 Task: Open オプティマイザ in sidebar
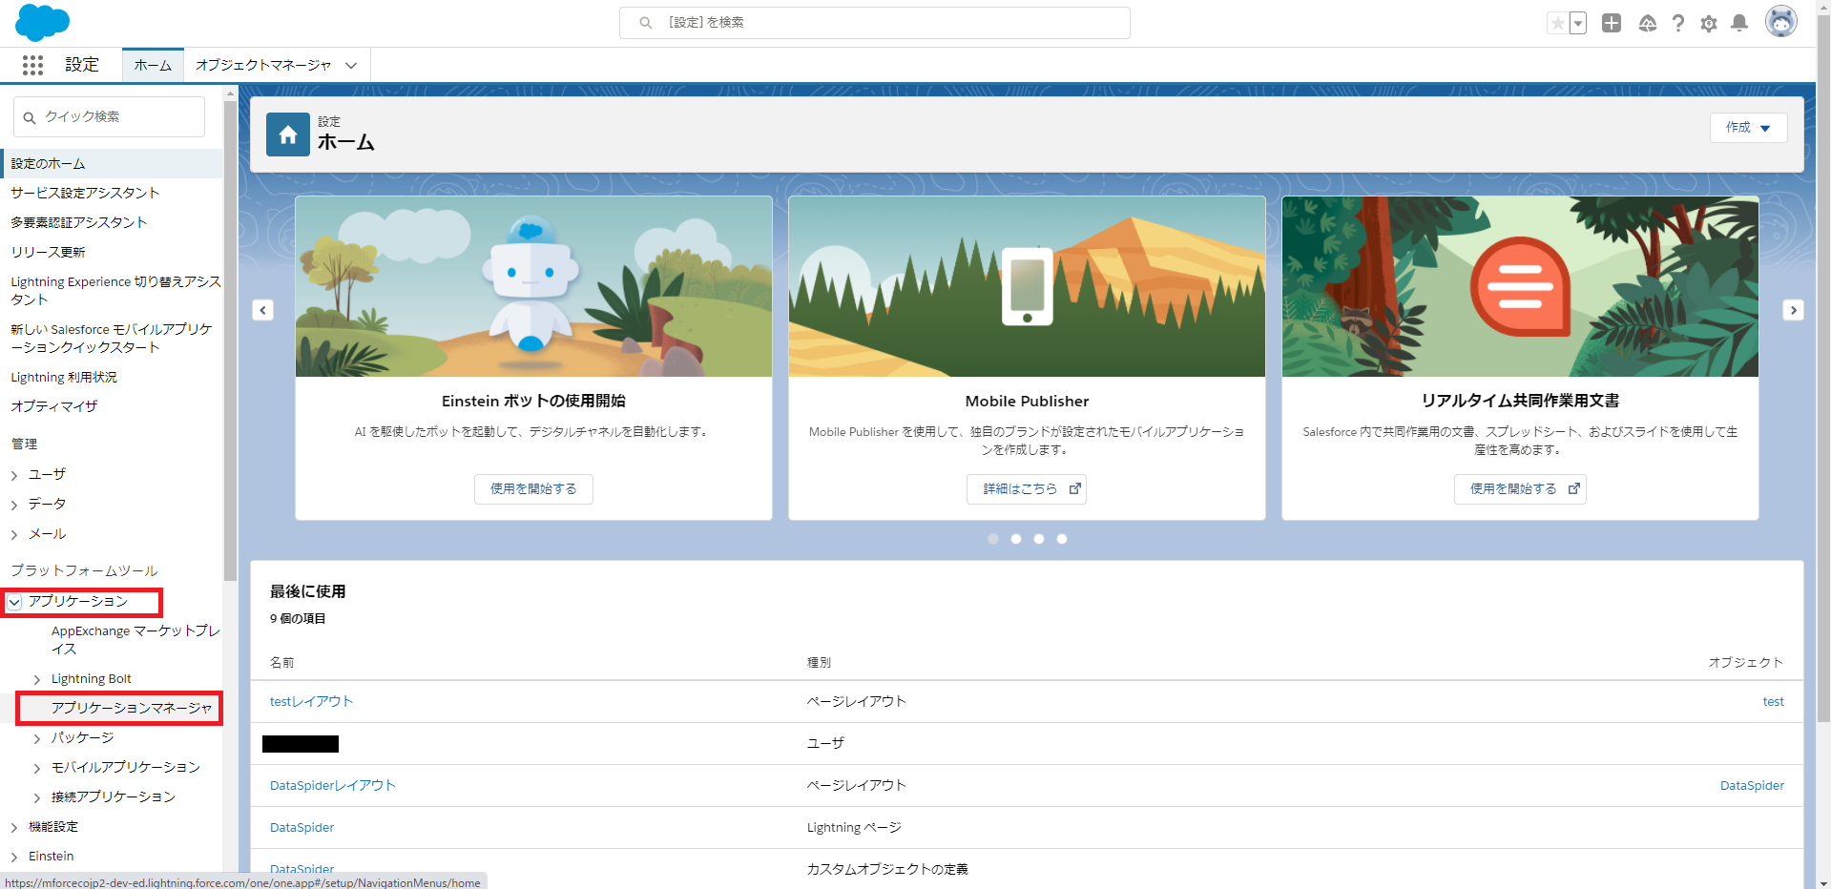pyautogui.click(x=54, y=406)
